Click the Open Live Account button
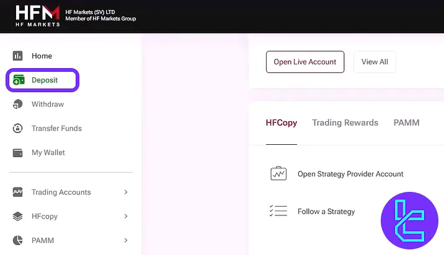The height and width of the screenshot is (255, 444). tap(305, 62)
